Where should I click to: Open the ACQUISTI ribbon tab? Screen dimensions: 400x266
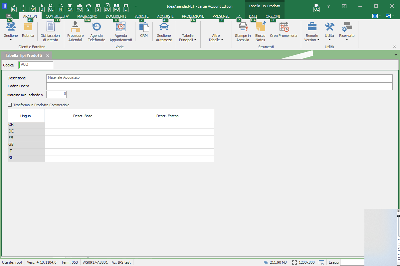165,16
